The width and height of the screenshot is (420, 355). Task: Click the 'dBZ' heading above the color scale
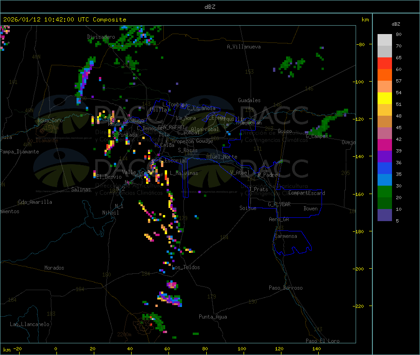point(396,24)
